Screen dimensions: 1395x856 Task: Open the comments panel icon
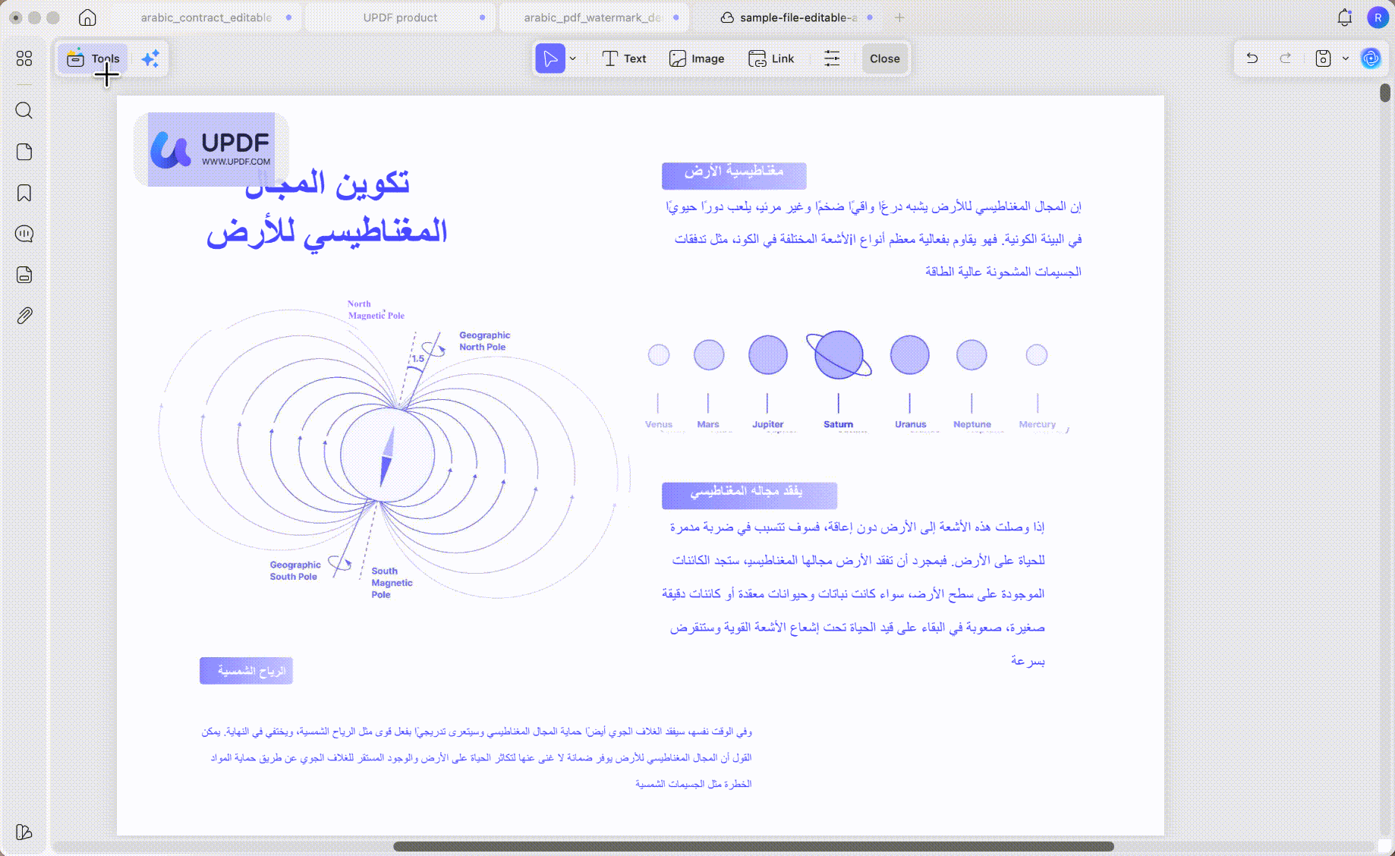click(x=24, y=234)
